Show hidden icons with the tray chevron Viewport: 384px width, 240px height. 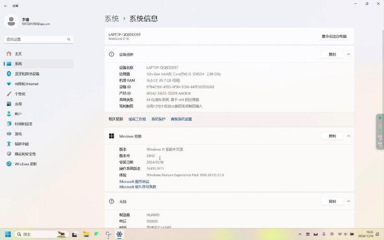[x=300, y=234]
